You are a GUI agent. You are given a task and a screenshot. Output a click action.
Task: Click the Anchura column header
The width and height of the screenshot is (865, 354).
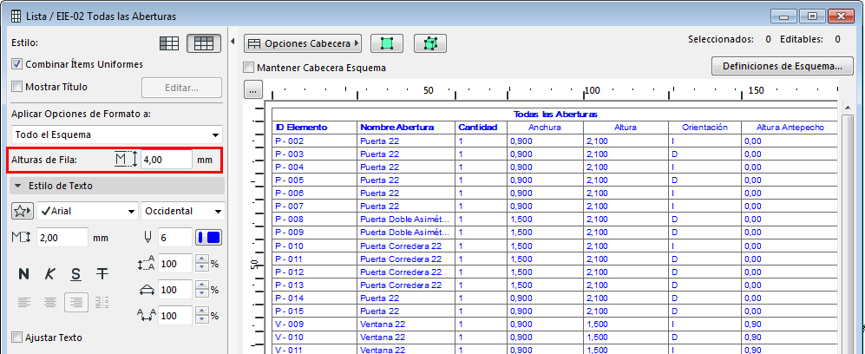click(545, 128)
